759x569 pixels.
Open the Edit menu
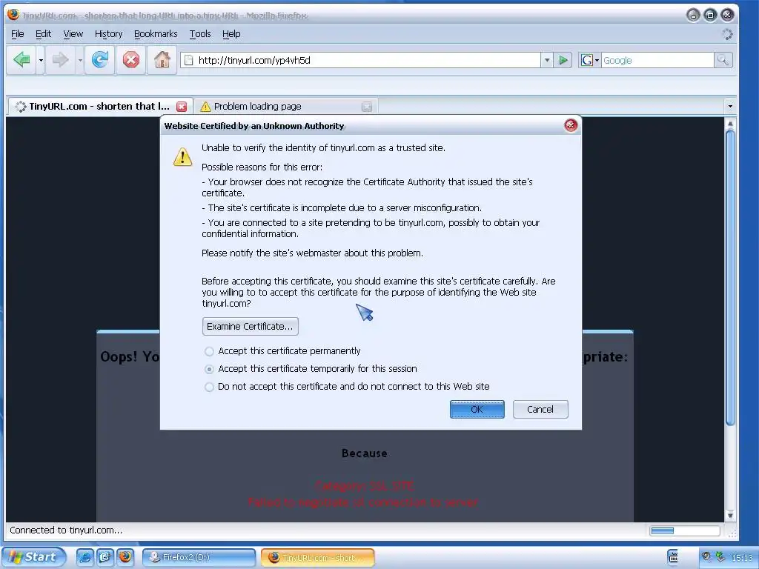(x=43, y=34)
